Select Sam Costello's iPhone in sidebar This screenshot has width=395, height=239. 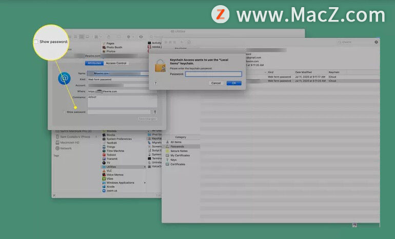click(x=75, y=137)
